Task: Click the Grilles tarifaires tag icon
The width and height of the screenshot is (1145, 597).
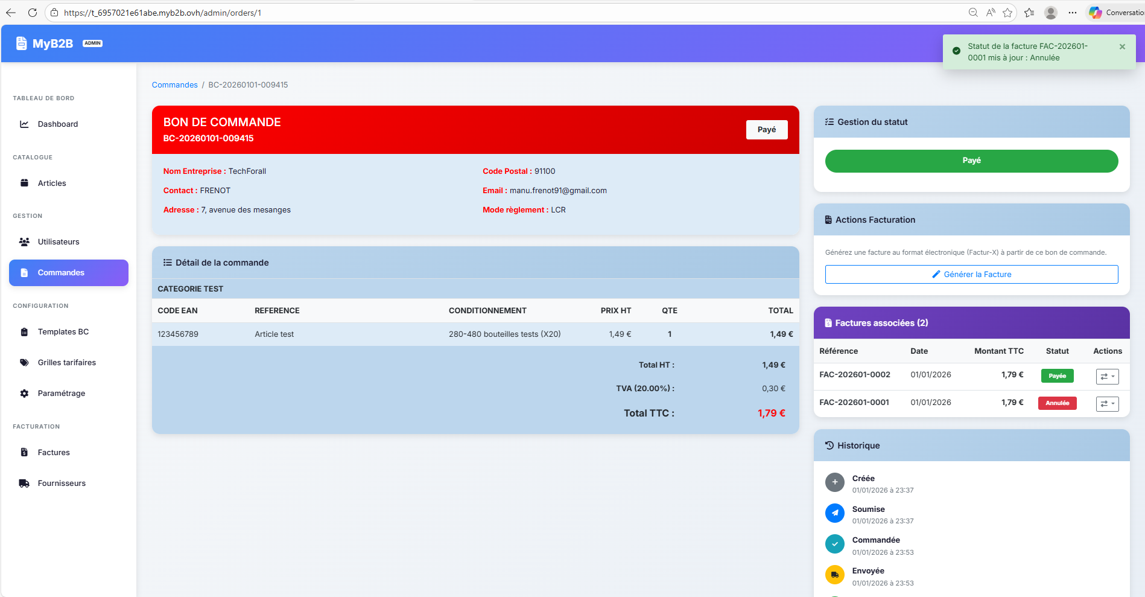Action: click(24, 363)
